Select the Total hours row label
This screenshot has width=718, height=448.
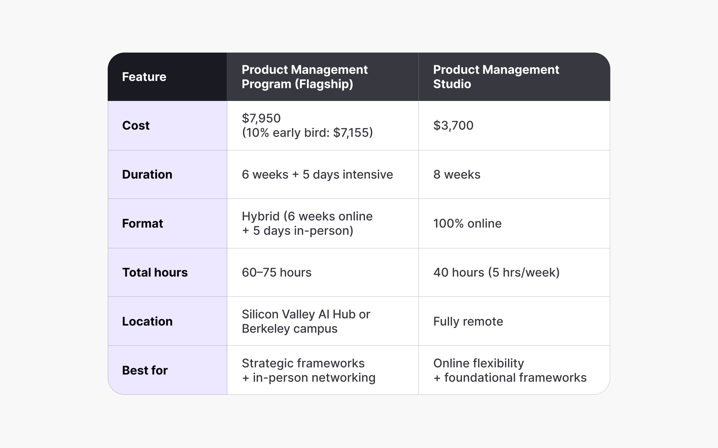click(x=155, y=272)
